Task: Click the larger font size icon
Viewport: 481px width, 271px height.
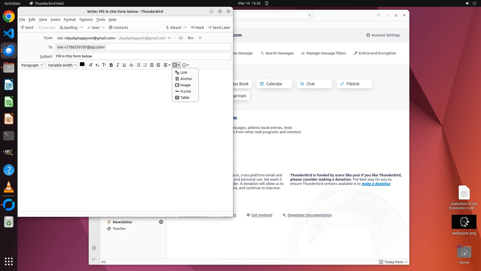Action: coord(104,65)
